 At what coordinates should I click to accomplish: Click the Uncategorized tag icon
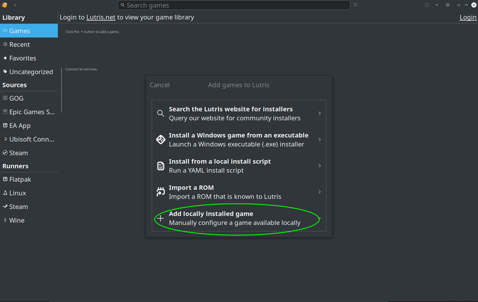pyautogui.click(x=5, y=71)
